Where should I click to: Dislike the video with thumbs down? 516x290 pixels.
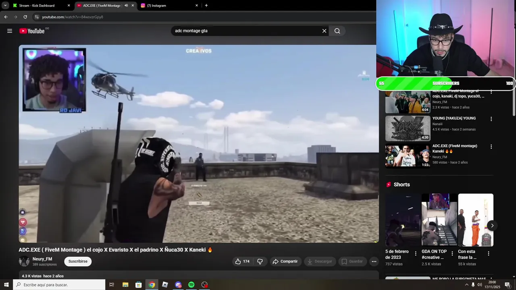pos(260,261)
